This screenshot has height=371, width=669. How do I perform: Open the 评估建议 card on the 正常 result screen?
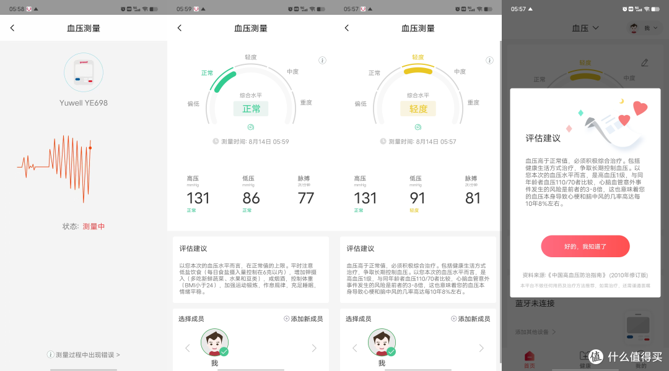click(251, 270)
